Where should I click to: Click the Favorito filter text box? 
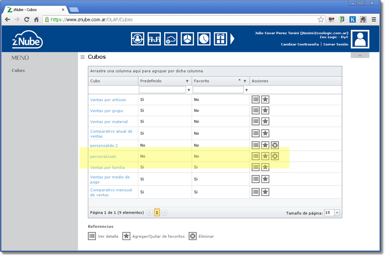pyautogui.click(x=218, y=90)
